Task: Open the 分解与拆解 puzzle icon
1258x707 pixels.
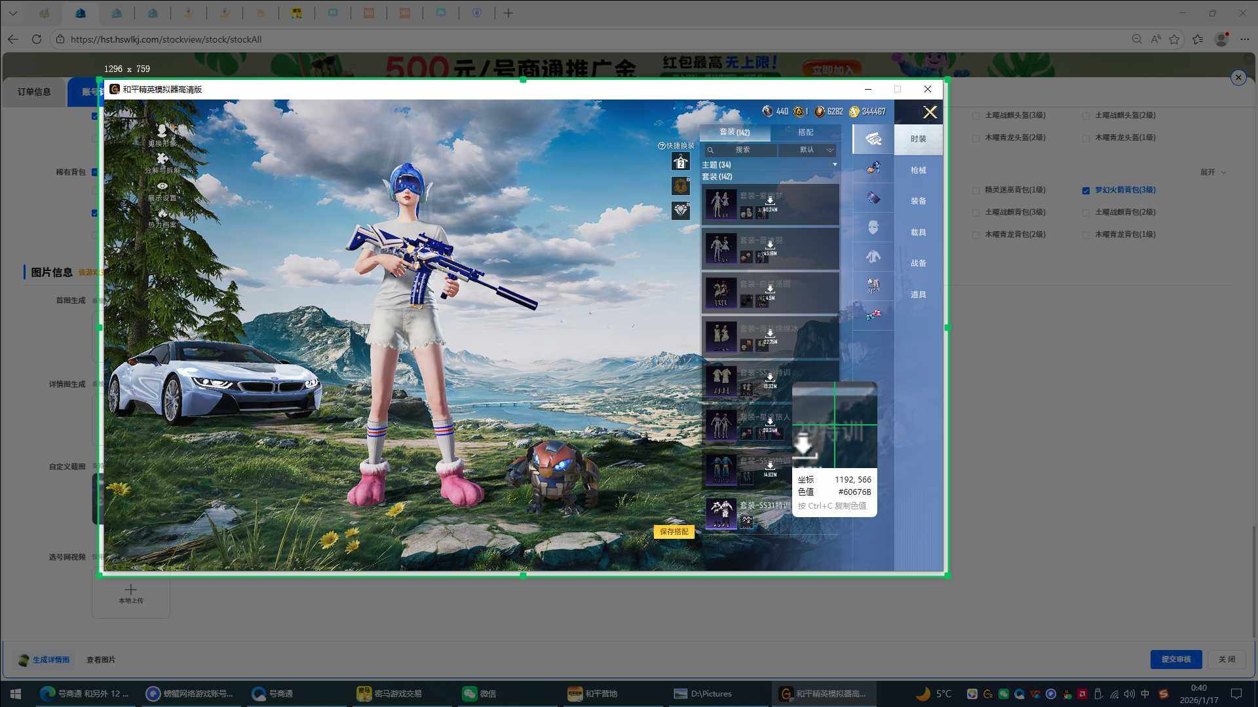Action: click(162, 159)
